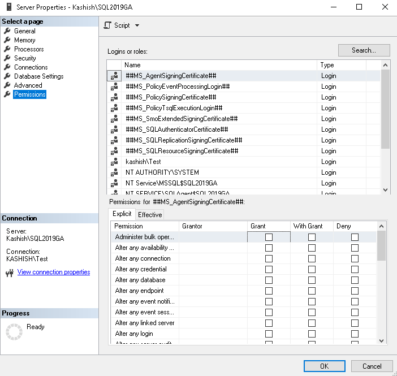The width and height of the screenshot is (397, 376).
Task: Switch to the Effective tab
Action: (150, 215)
